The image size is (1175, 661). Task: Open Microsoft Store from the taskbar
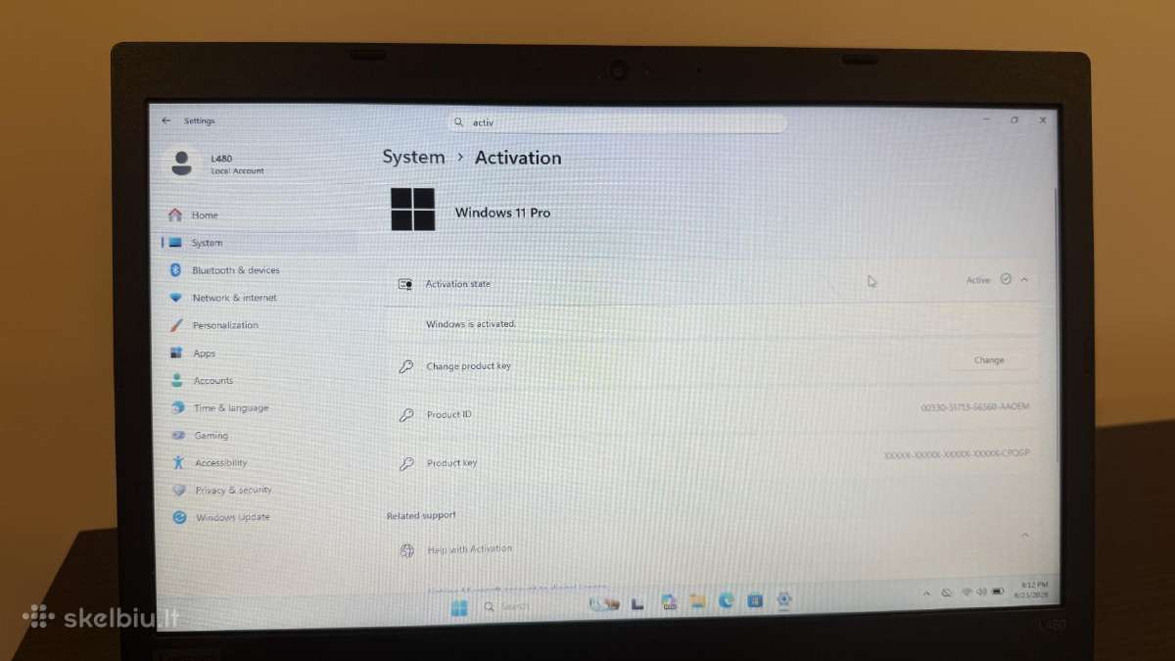coord(755,599)
